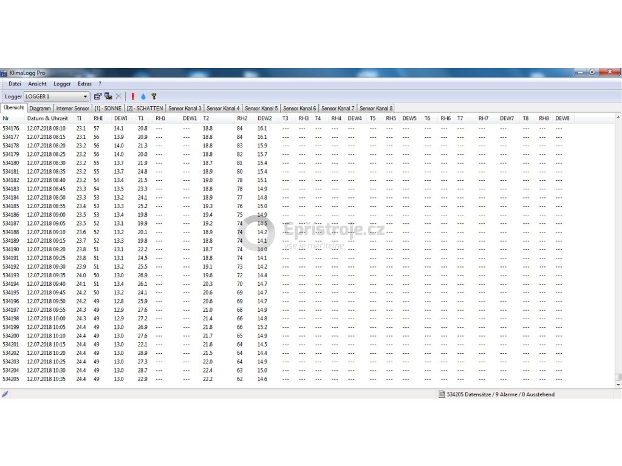Click the RHI column header

(98, 118)
